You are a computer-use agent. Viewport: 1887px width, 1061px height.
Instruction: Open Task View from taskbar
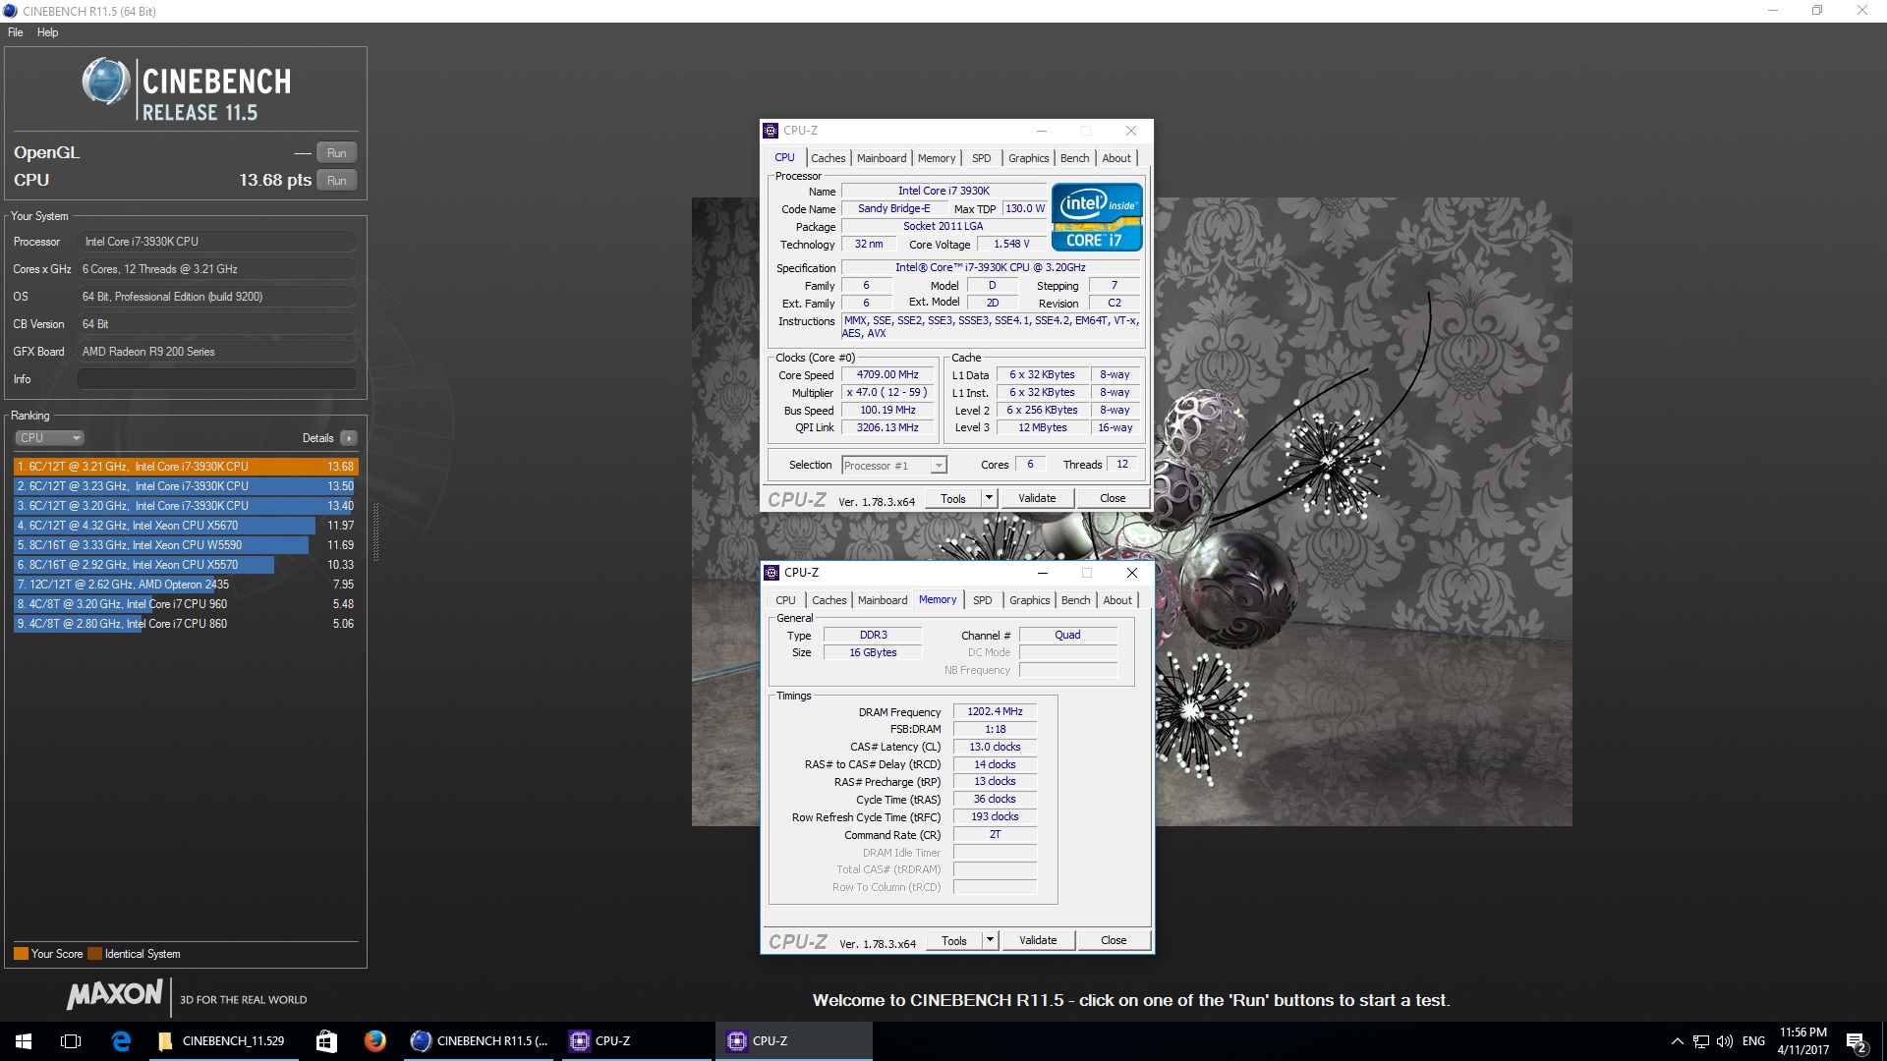pyautogui.click(x=71, y=1041)
